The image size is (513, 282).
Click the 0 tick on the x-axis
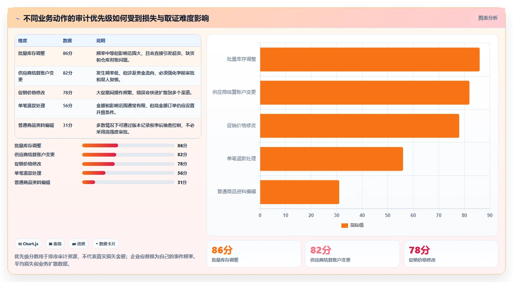pyautogui.click(x=260, y=215)
